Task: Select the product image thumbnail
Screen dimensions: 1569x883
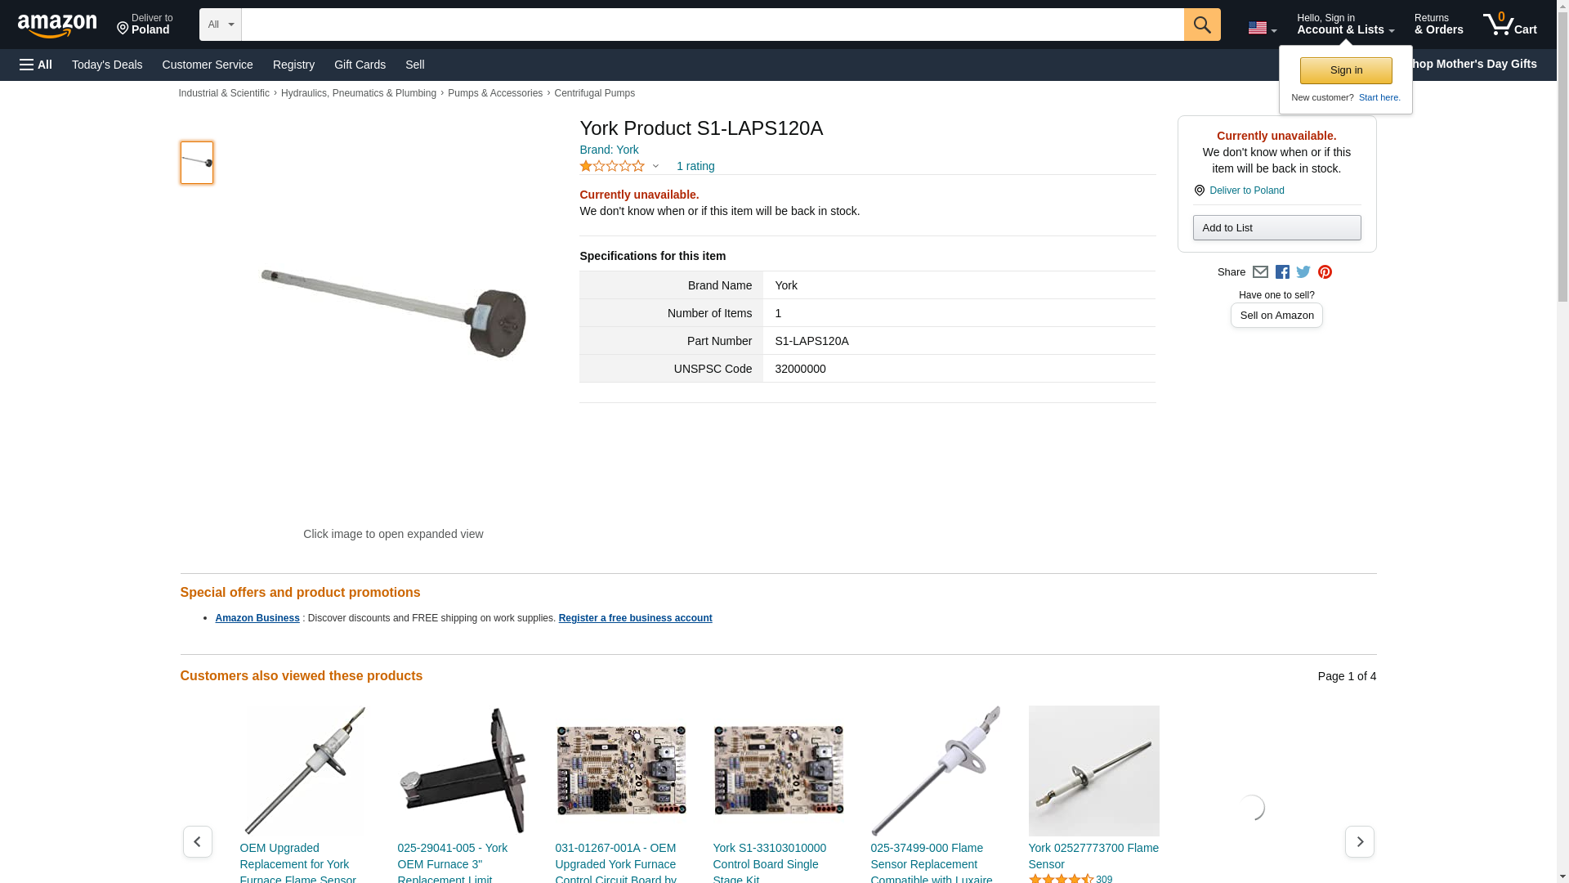Action: coord(196,162)
